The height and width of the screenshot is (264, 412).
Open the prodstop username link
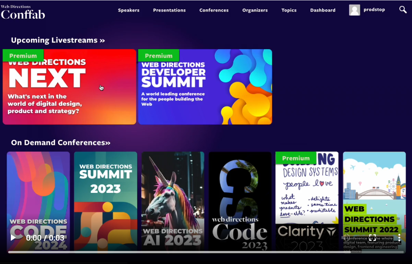[x=374, y=10]
